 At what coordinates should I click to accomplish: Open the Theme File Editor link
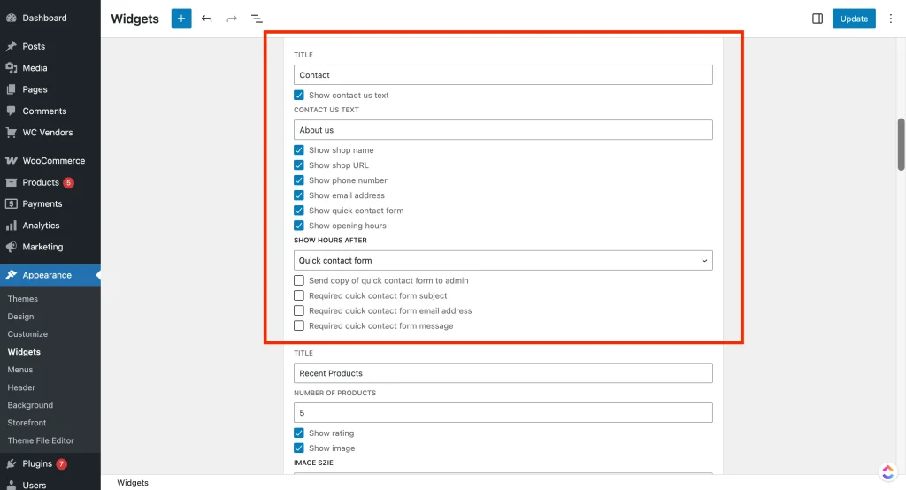click(41, 440)
